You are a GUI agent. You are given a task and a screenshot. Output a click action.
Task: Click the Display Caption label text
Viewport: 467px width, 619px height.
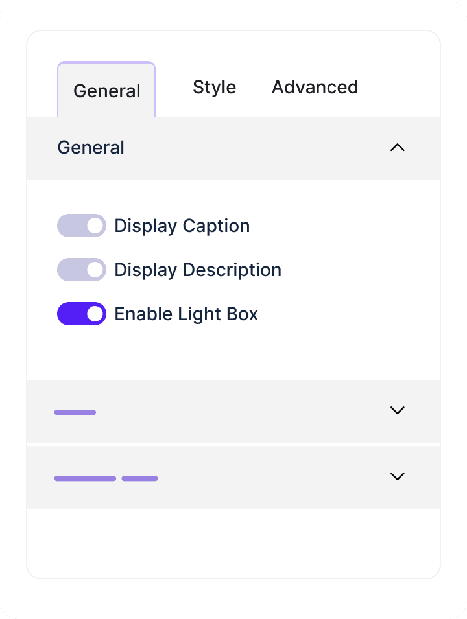(182, 226)
